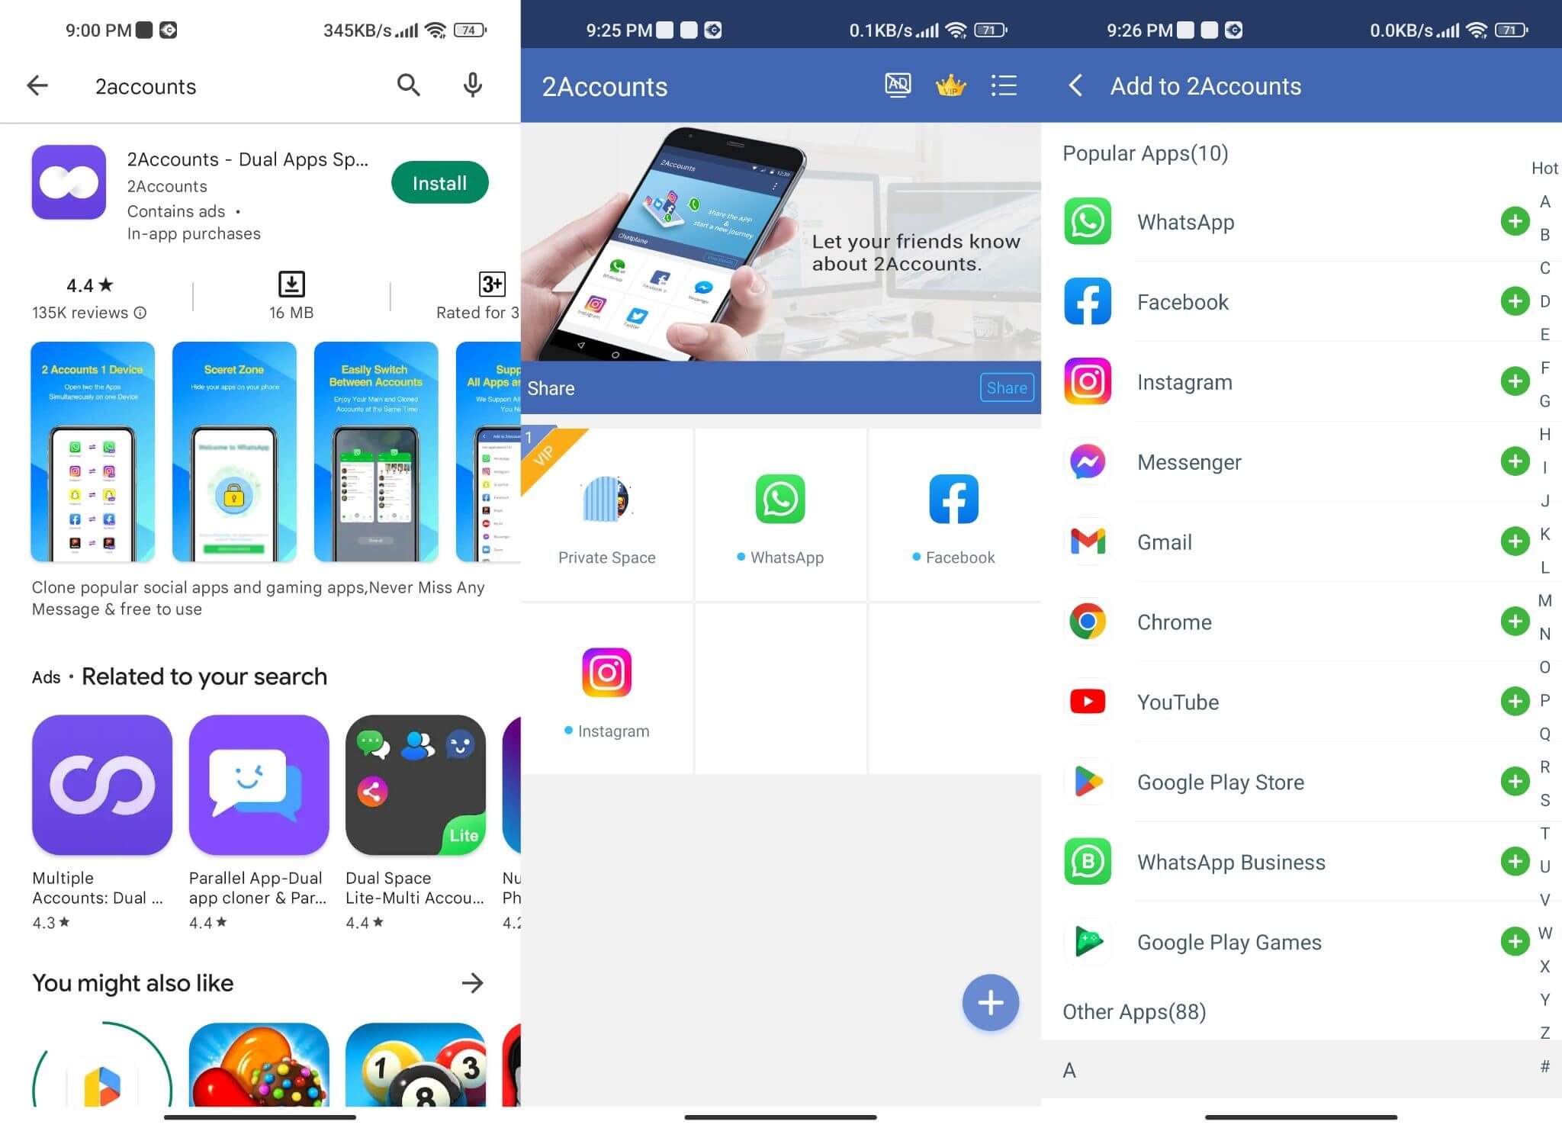Viewport: 1562px width, 1128px height.
Task: Add Facebook to 2Accounts list
Action: (x=1513, y=300)
